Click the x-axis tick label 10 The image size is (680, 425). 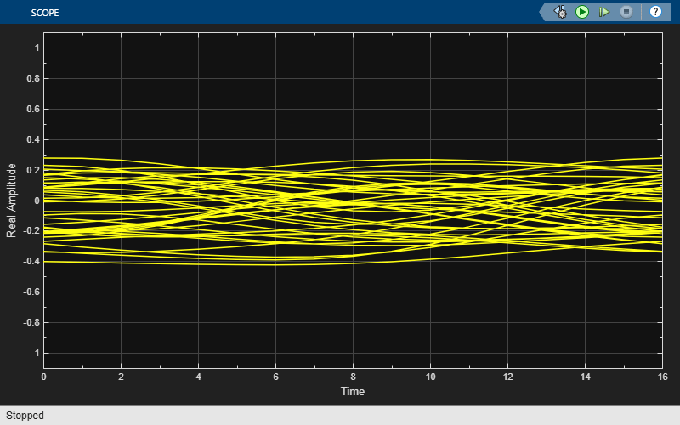430,376
